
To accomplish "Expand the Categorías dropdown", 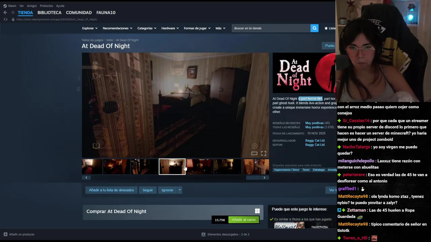I will pyautogui.click(x=146, y=28).
